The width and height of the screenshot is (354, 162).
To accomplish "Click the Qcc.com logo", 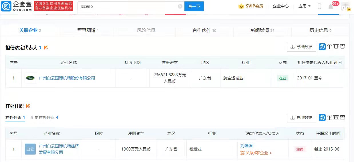I will pyautogui.click(x=16, y=6).
